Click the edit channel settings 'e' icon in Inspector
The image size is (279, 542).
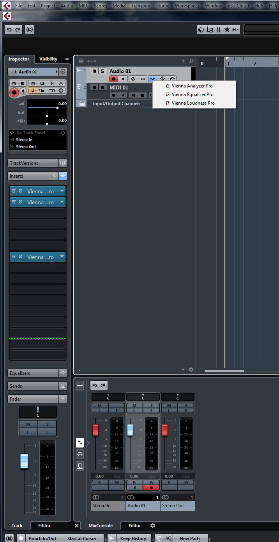63,71
